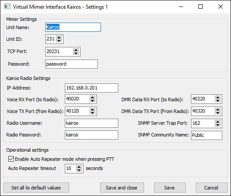The width and height of the screenshot is (231, 196).
Task: Cancel the settings dialog
Action: (211, 188)
